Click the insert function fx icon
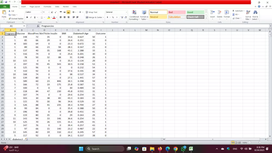 (x=38, y=26)
